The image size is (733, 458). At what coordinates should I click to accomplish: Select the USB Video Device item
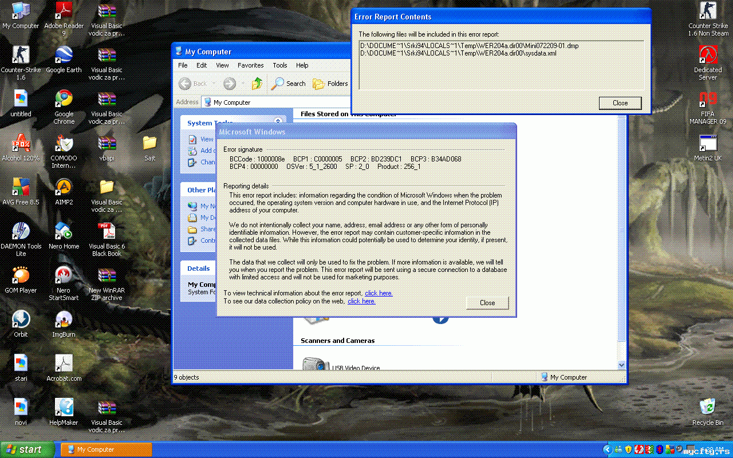click(x=341, y=365)
